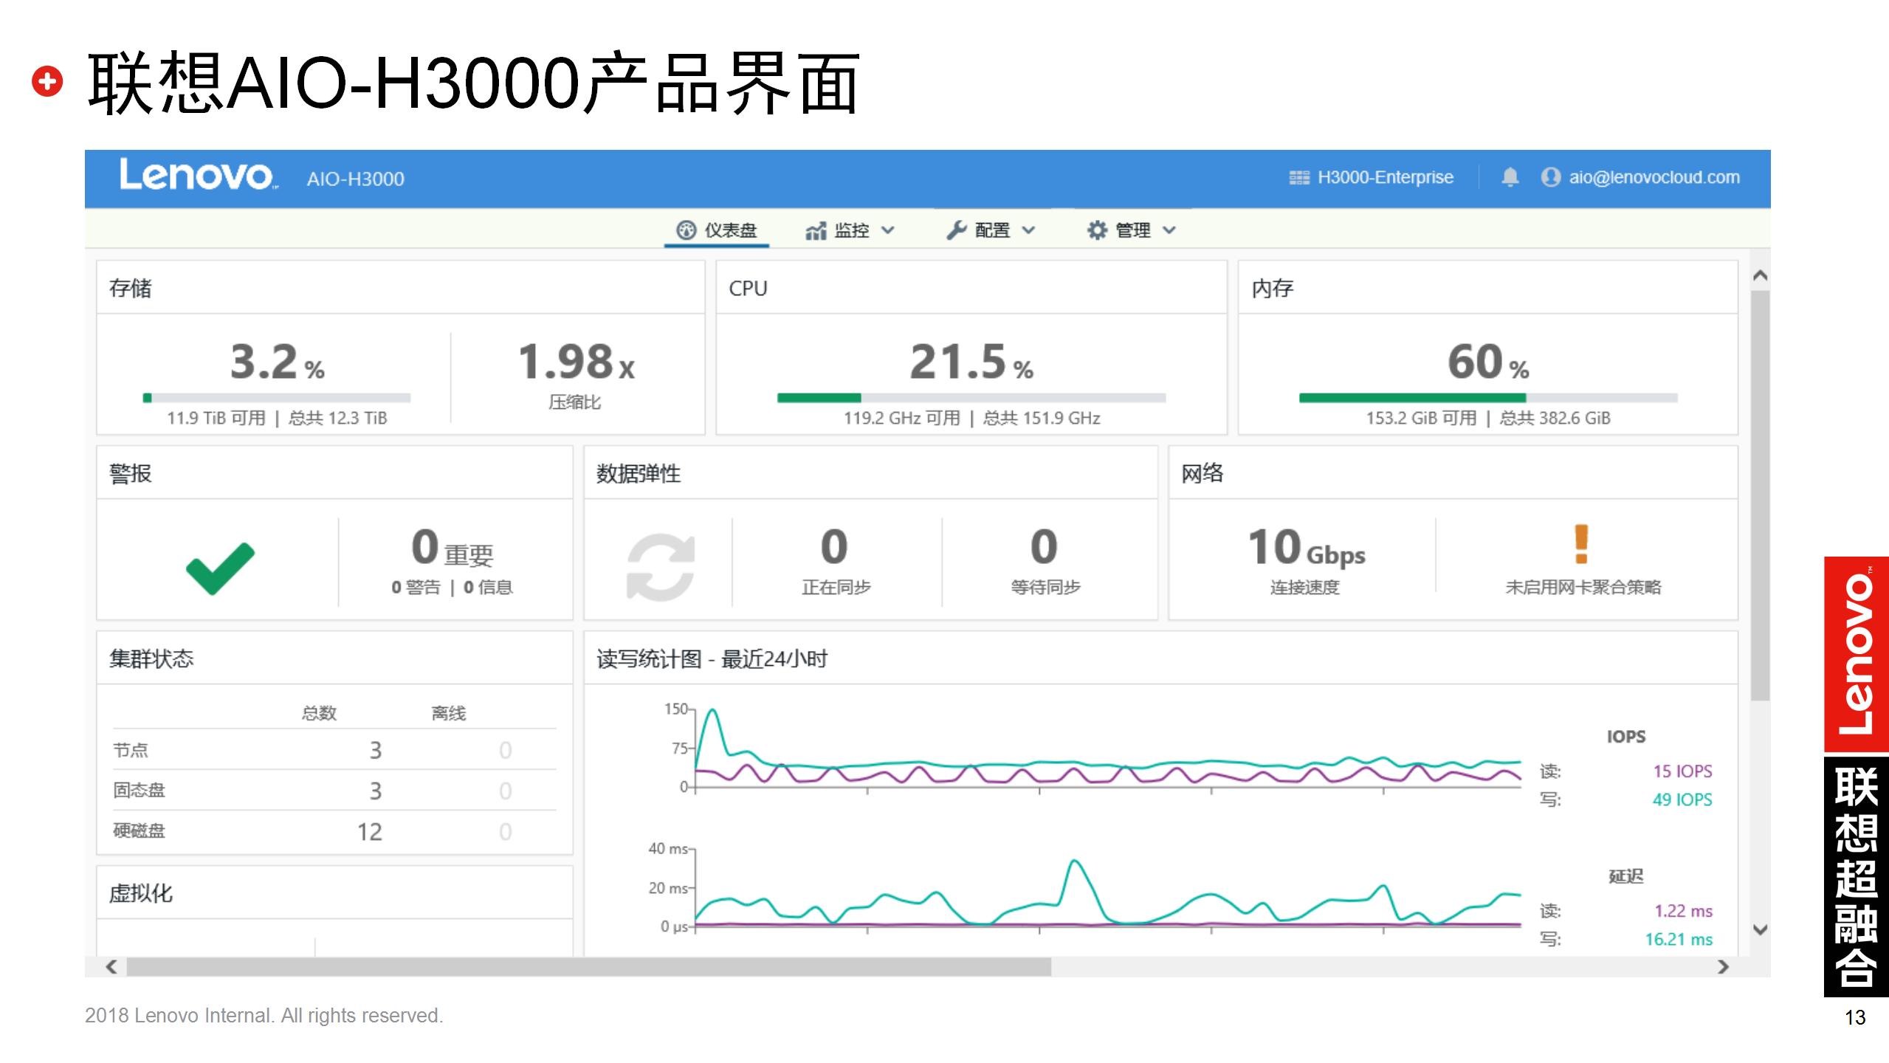Click the vertical scrollbar thumb
The height and width of the screenshot is (1063, 1889).
click(x=1761, y=495)
